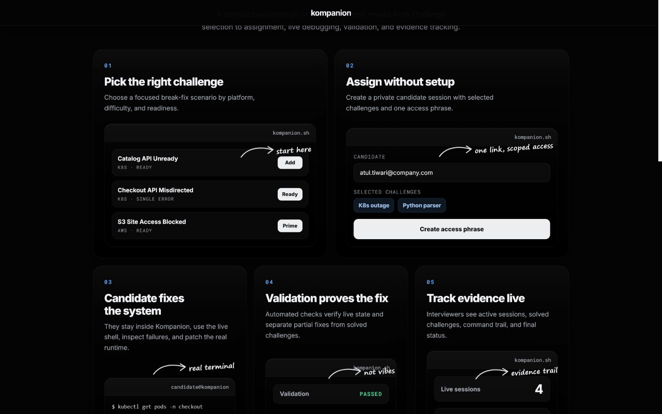Click step number 04 label

click(269, 282)
